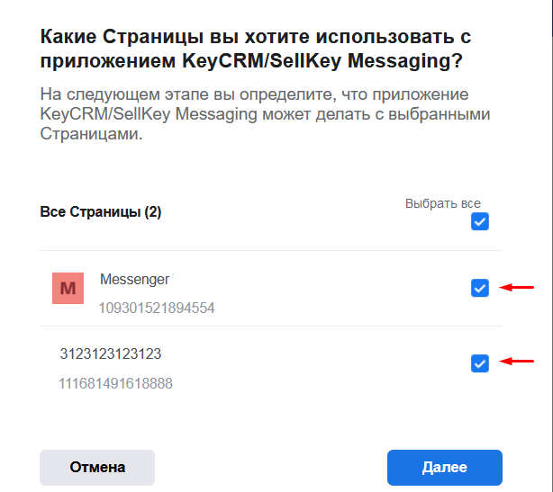Click the red arrow beside the 312312123123 checkbox
Image resolution: width=553 pixels, height=492 pixels.
pos(516,362)
